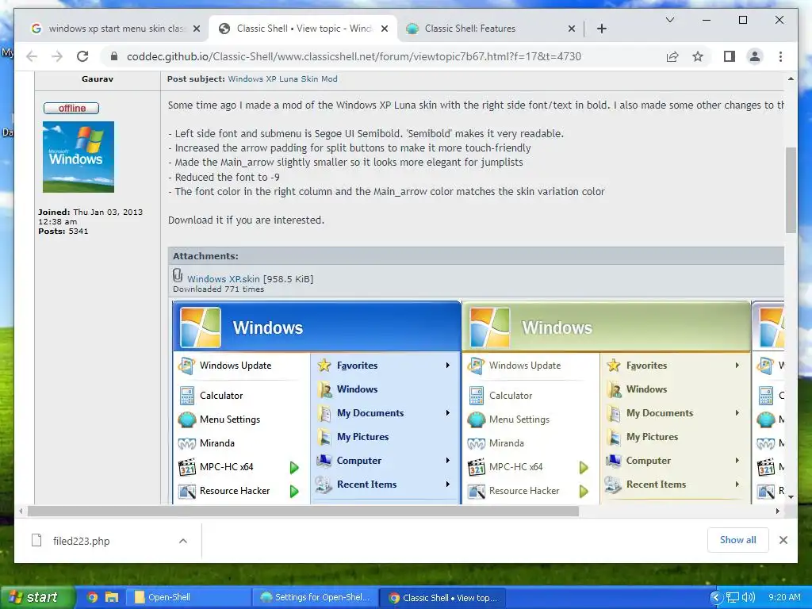Screen dimensions: 812x609
Task: Click Recent Items icon in olive skin
Action: (613, 485)
